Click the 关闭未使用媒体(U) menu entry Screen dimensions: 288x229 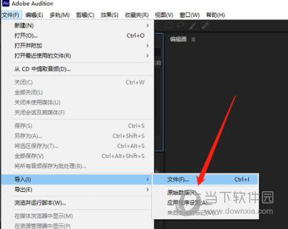click(x=77, y=102)
